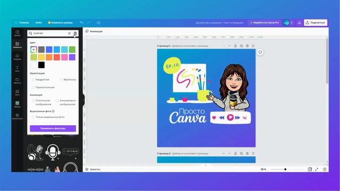Image resolution: width=340 pixels, height=191 pixels.
Task: Add collaborators with the plus icon
Action: (x=292, y=22)
